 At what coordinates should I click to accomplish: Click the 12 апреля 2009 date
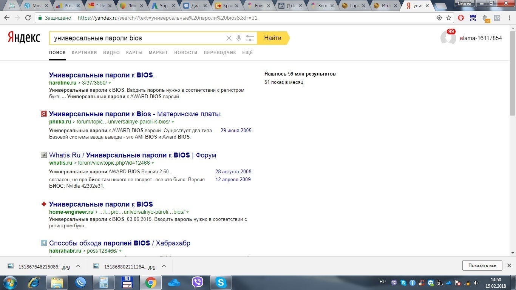[233, 179]
